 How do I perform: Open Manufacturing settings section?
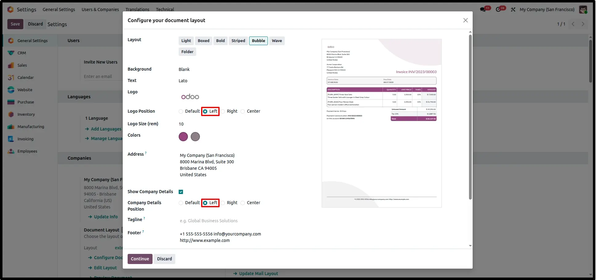30,126
